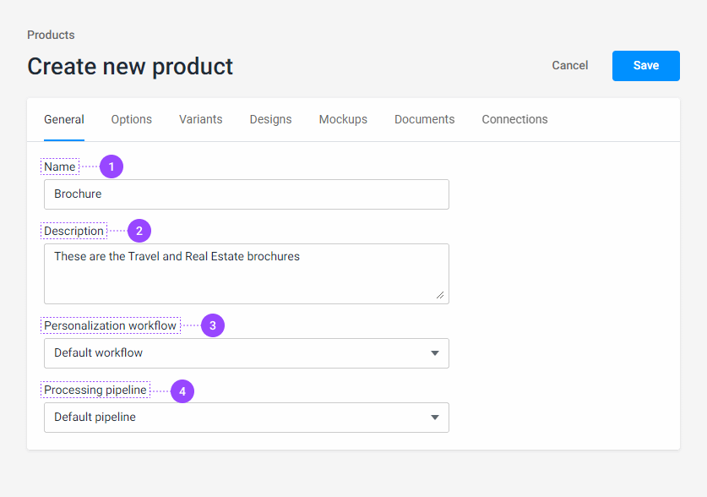Go to the Mockups tab
The width and height of the screenshot is (707, 497).
pos(343,119)
